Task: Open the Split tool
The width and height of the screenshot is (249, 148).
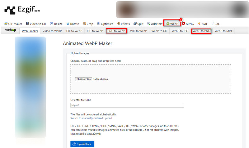Action: click(x=139, y=24)
